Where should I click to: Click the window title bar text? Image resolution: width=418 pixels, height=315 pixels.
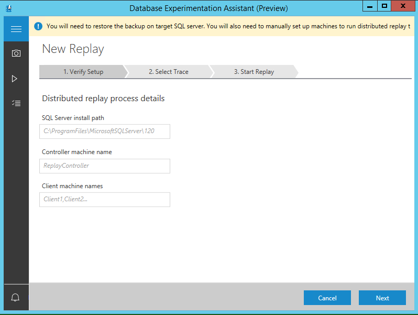[x=208, y=8]
